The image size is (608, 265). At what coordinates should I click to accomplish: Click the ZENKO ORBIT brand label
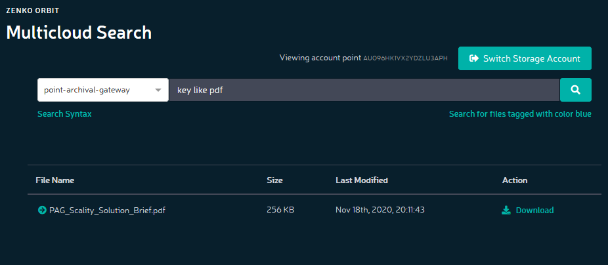pyautogui.click(x=33, y=10)
